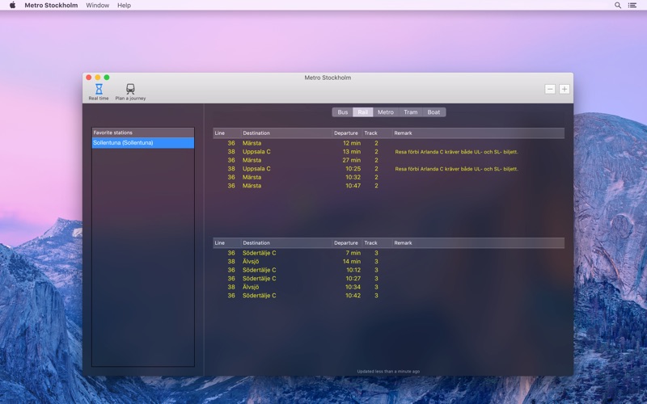The height and width of the screenshot is (404, 647).
Task: Open the Metro Stockholm app menu
Action: (51, 5)
